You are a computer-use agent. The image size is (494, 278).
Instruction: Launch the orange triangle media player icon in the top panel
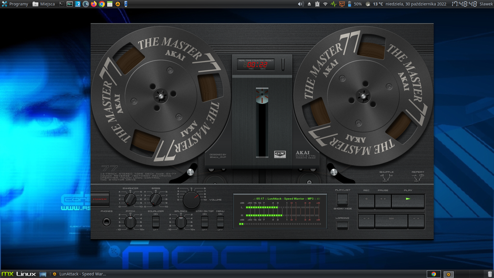(118, 4)
